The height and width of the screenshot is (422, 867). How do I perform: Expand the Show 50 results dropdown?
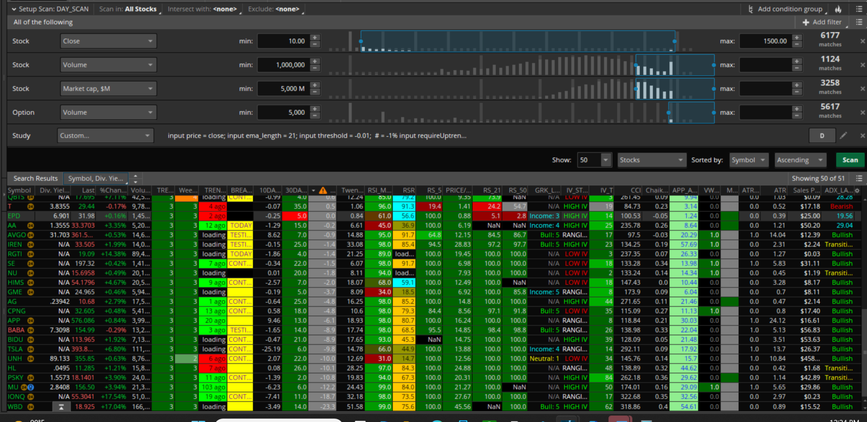tap(606, 160)
